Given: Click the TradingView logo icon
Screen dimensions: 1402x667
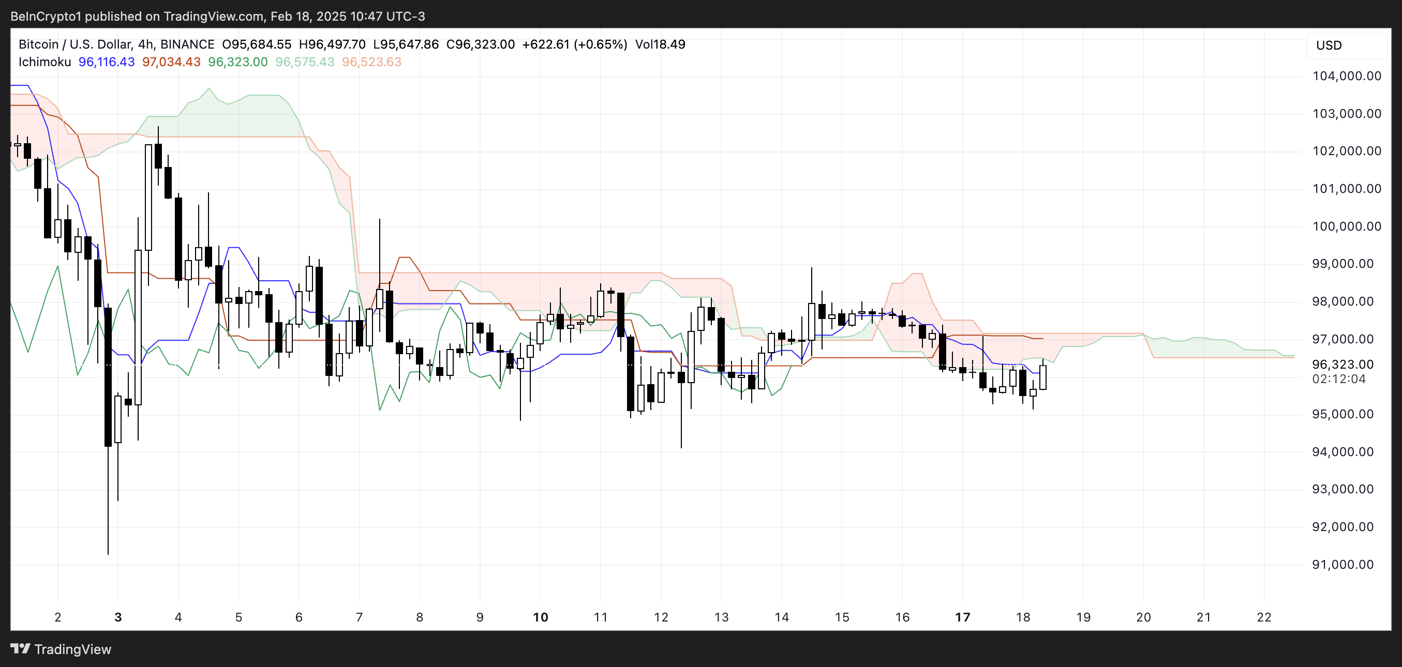Looking at the screenshot, I should click(20, 648).
